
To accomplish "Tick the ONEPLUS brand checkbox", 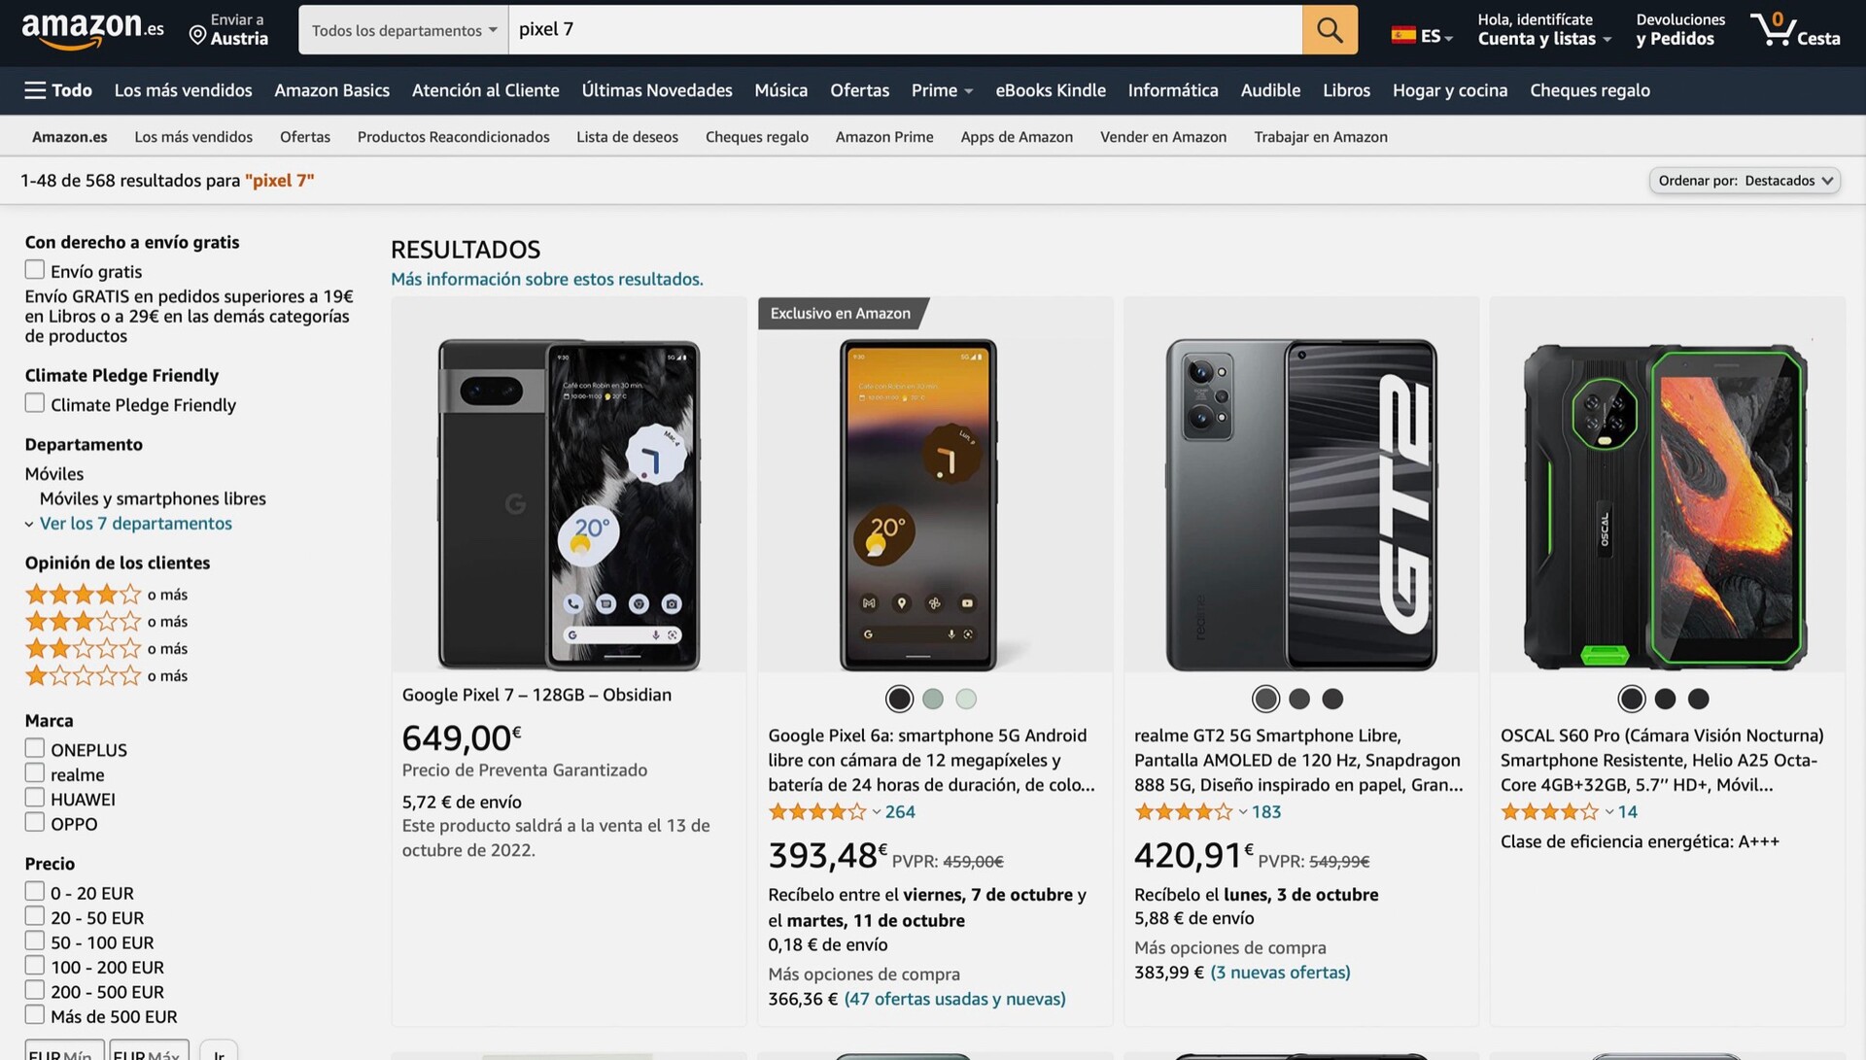I will click(x=35, y=748).
